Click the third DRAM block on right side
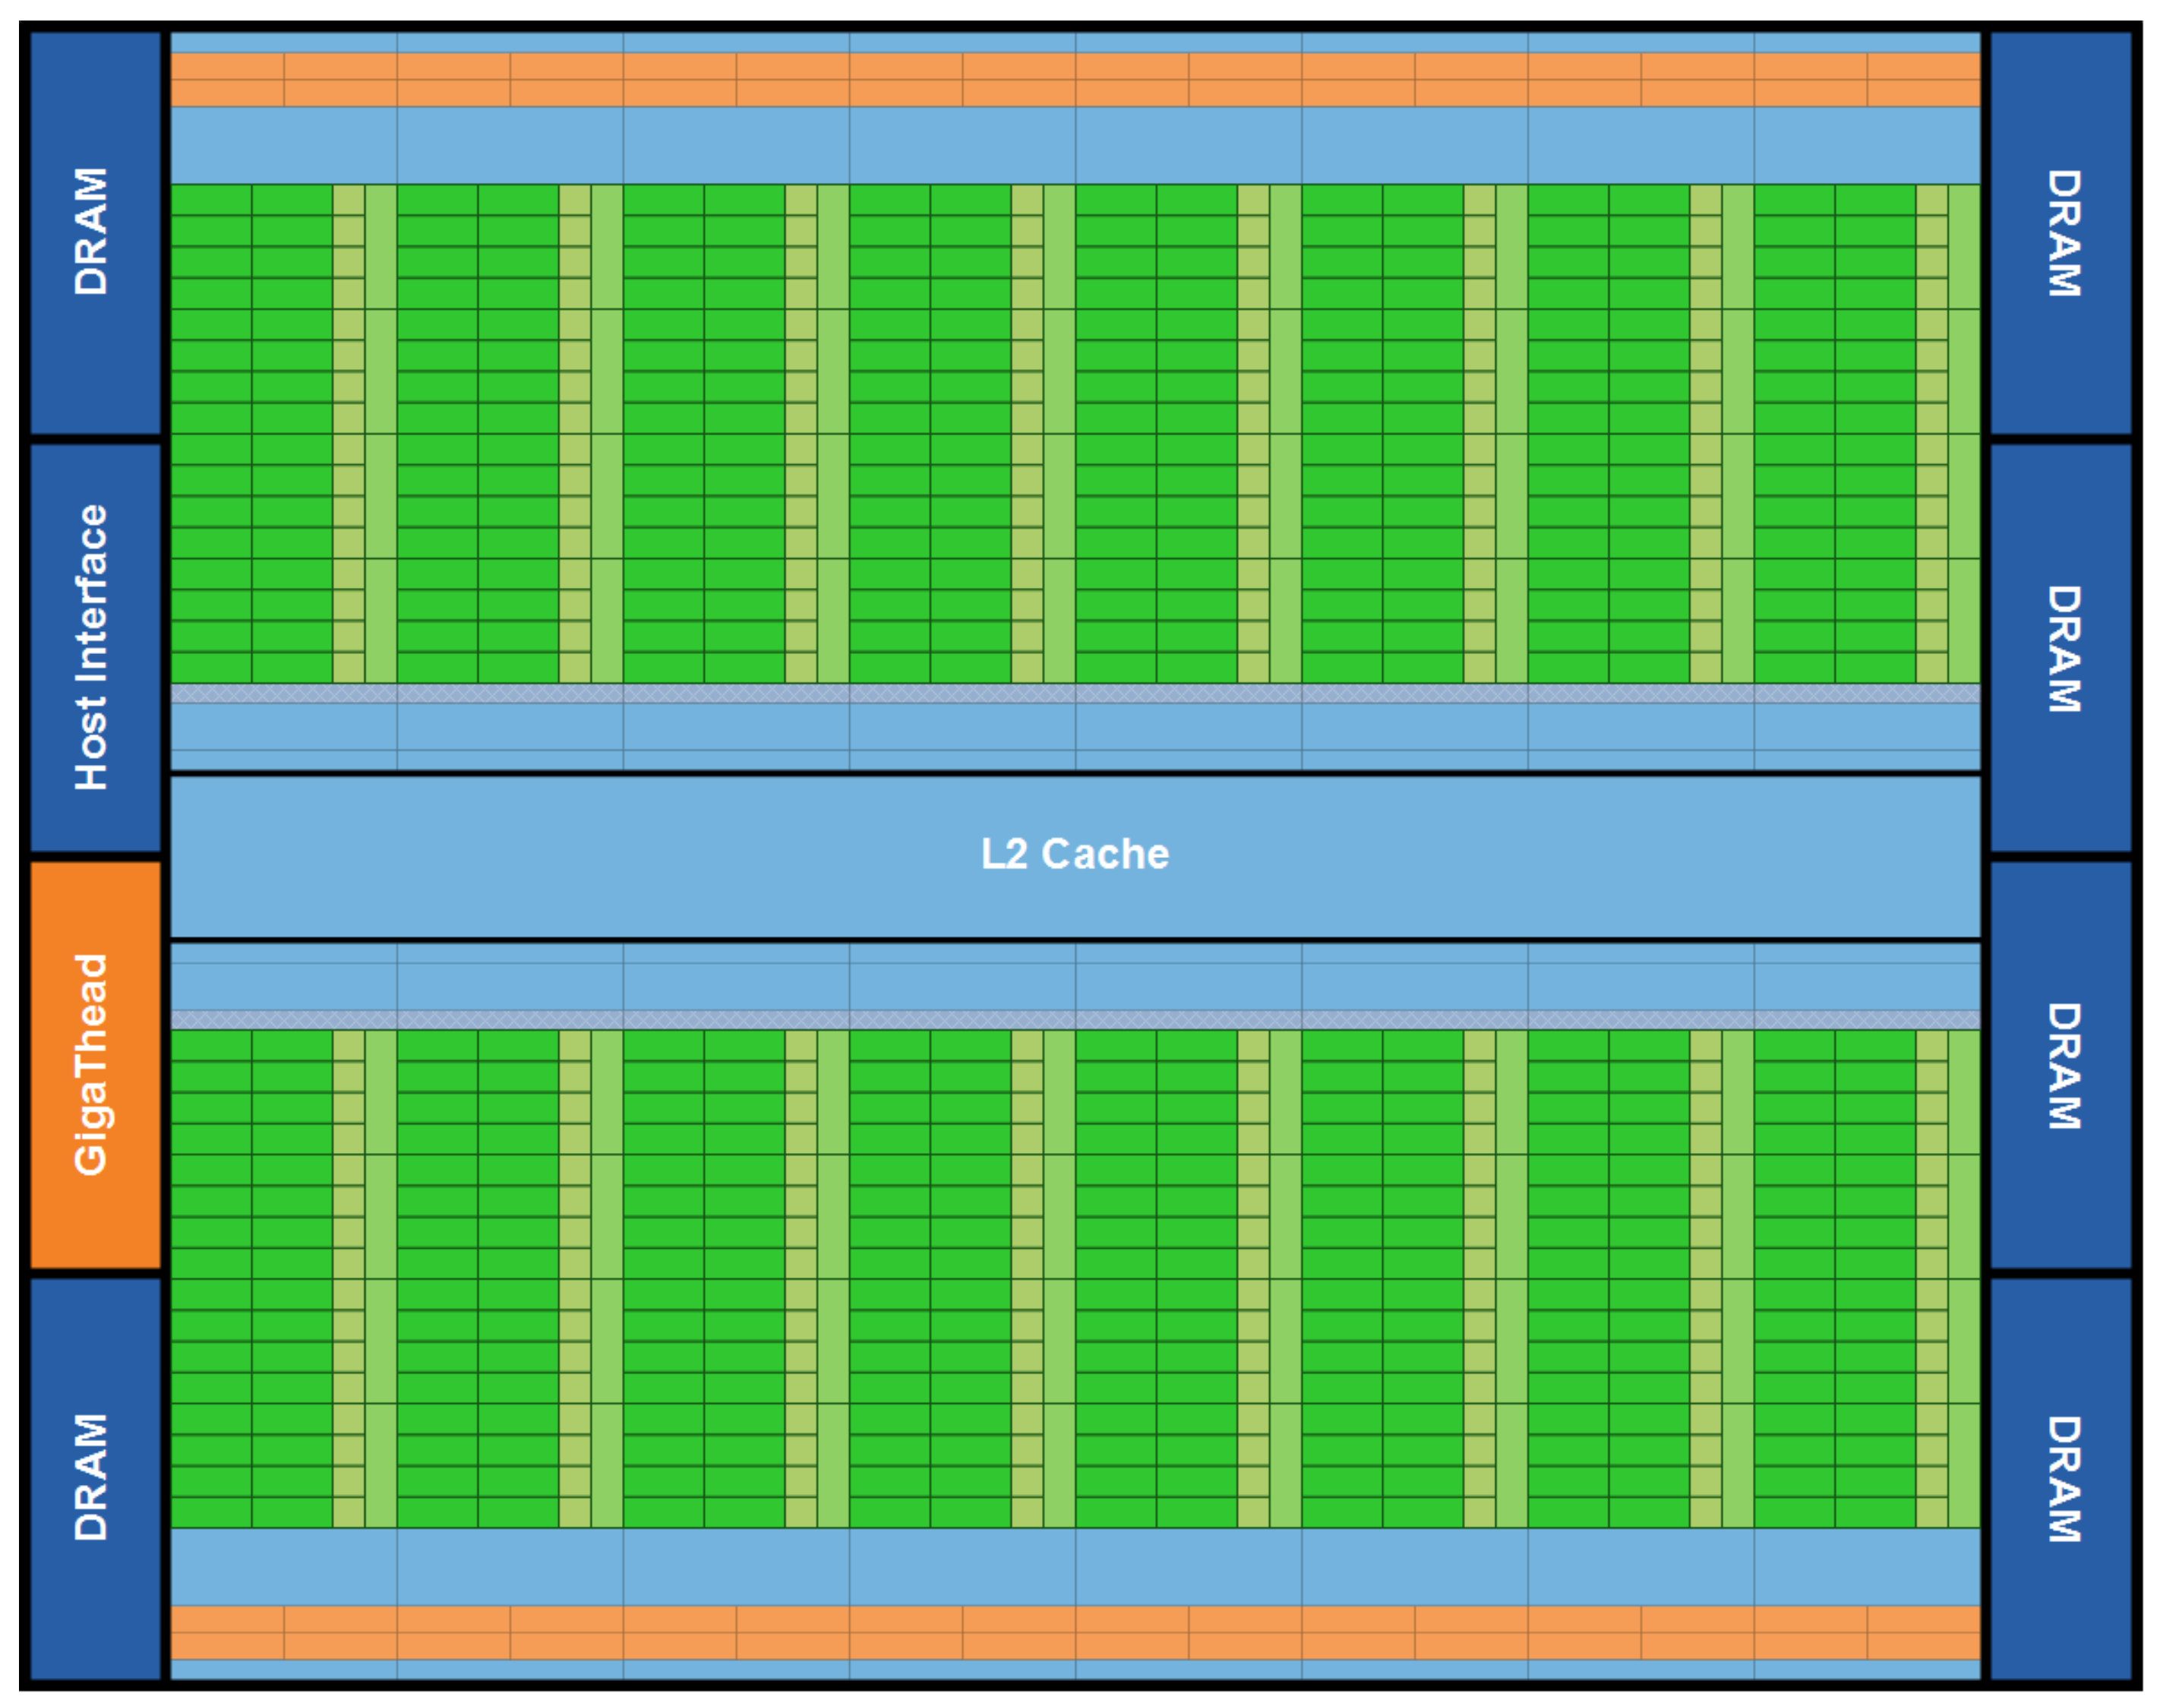Screen dimensions: 2160x1706 [x=2061, y=1065]
